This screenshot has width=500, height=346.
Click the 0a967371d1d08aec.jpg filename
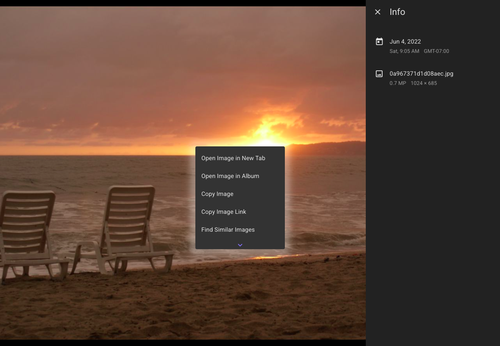[421, 73]
